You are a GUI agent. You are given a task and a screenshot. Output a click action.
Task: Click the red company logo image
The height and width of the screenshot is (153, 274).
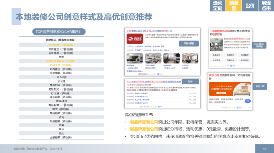coord(135,39)
